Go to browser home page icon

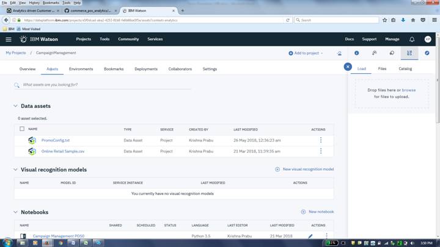coord(413,20)
